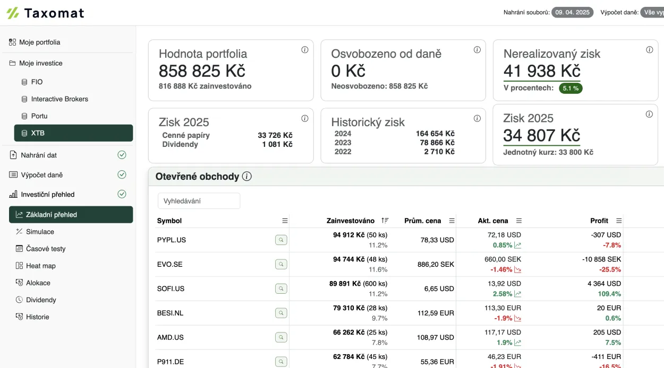664x368 pixels.
Task: Open detail magnifier for PYPL.US
Action: pos(281,240)
